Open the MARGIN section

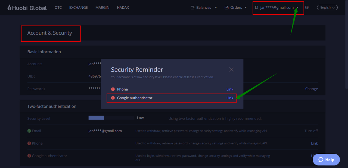point(102,8)
